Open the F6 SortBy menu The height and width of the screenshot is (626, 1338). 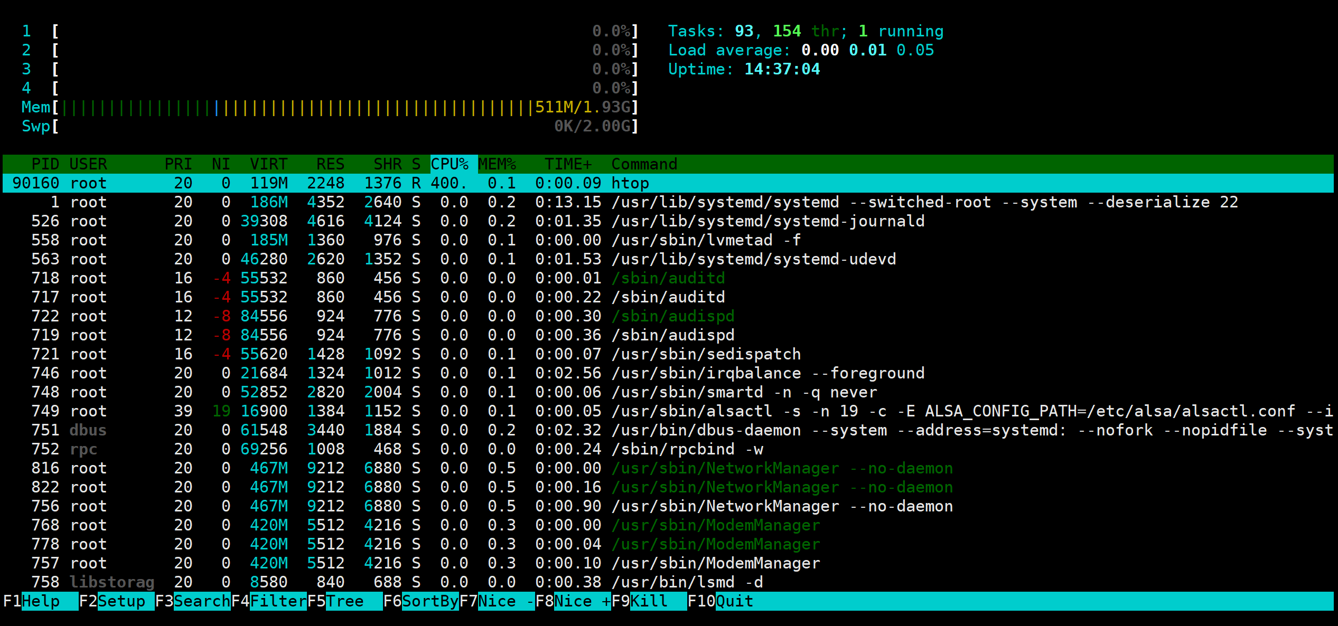tap(429, 601)
